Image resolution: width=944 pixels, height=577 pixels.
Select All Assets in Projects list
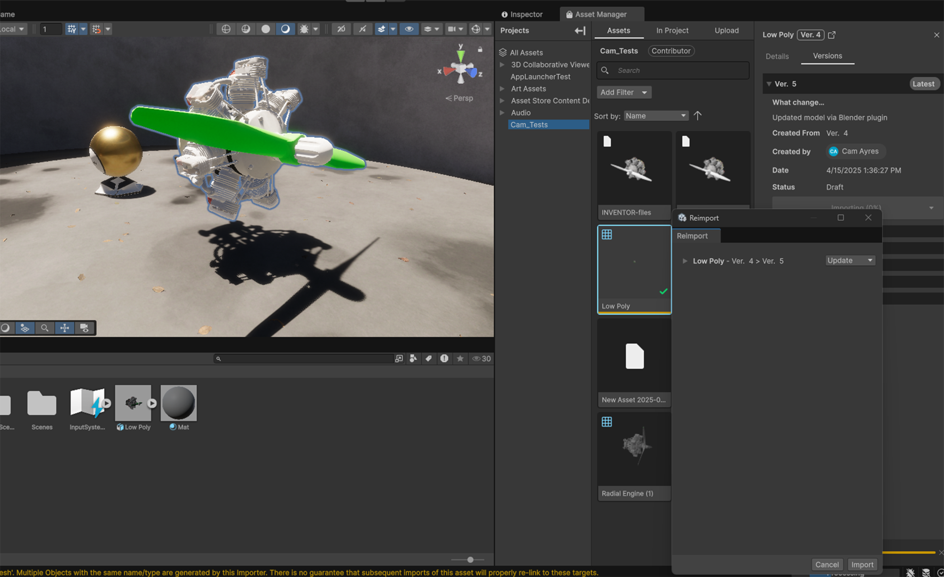(x=526, y=53)
